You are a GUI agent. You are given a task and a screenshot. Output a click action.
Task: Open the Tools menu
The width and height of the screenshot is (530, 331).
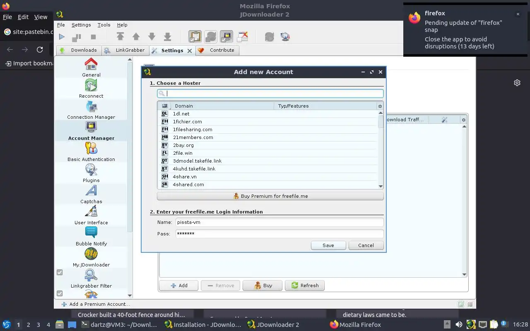tap(104, 25)
